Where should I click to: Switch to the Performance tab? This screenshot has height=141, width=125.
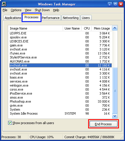click(51, 18)
